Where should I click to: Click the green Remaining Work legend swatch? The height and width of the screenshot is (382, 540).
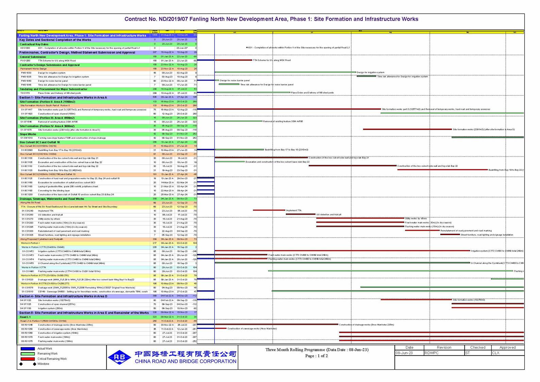coord(28,354)
